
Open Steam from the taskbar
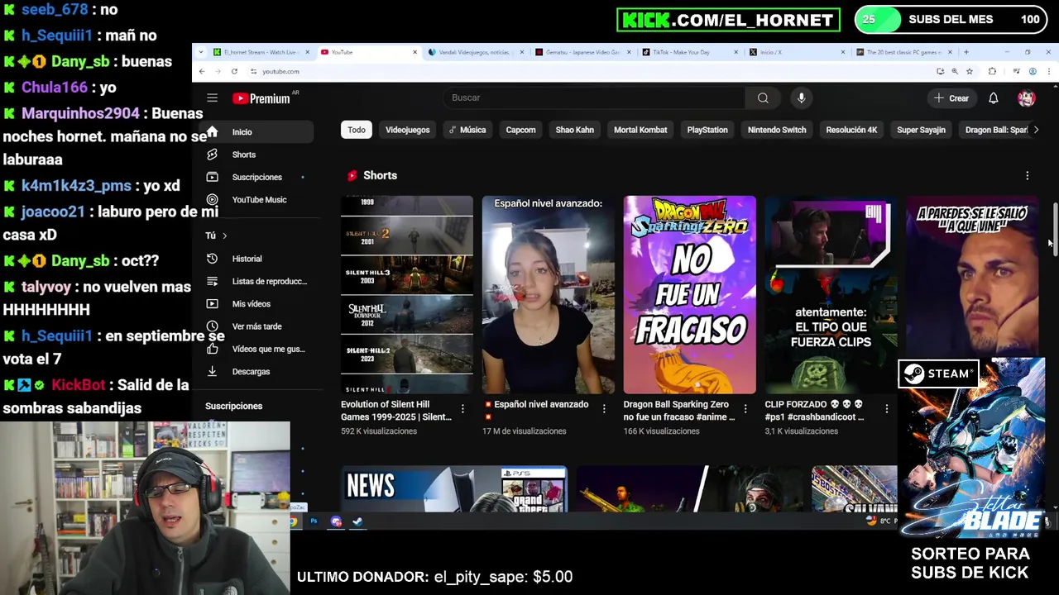pyautogui.click(x=357, y=521)
